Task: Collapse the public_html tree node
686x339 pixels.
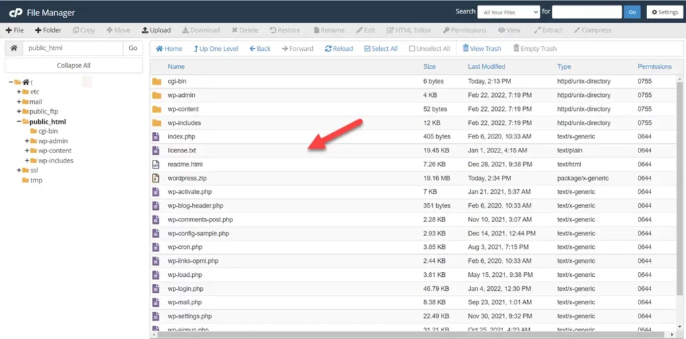Action: [19, 122]
